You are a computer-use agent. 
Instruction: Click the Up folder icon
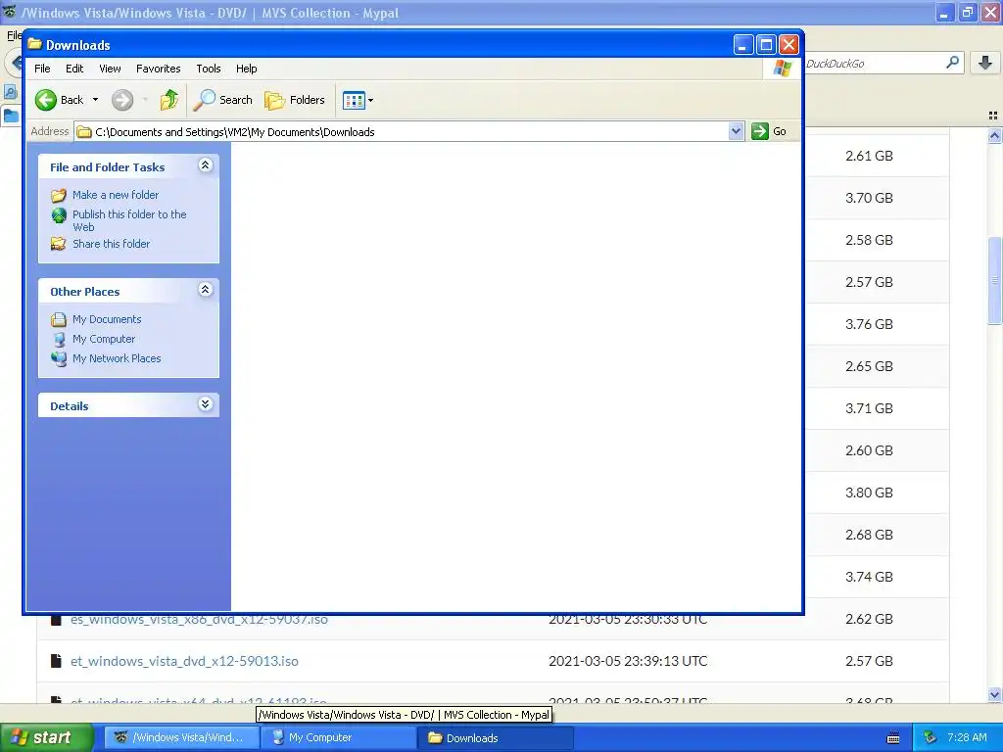tap(168, 100)
